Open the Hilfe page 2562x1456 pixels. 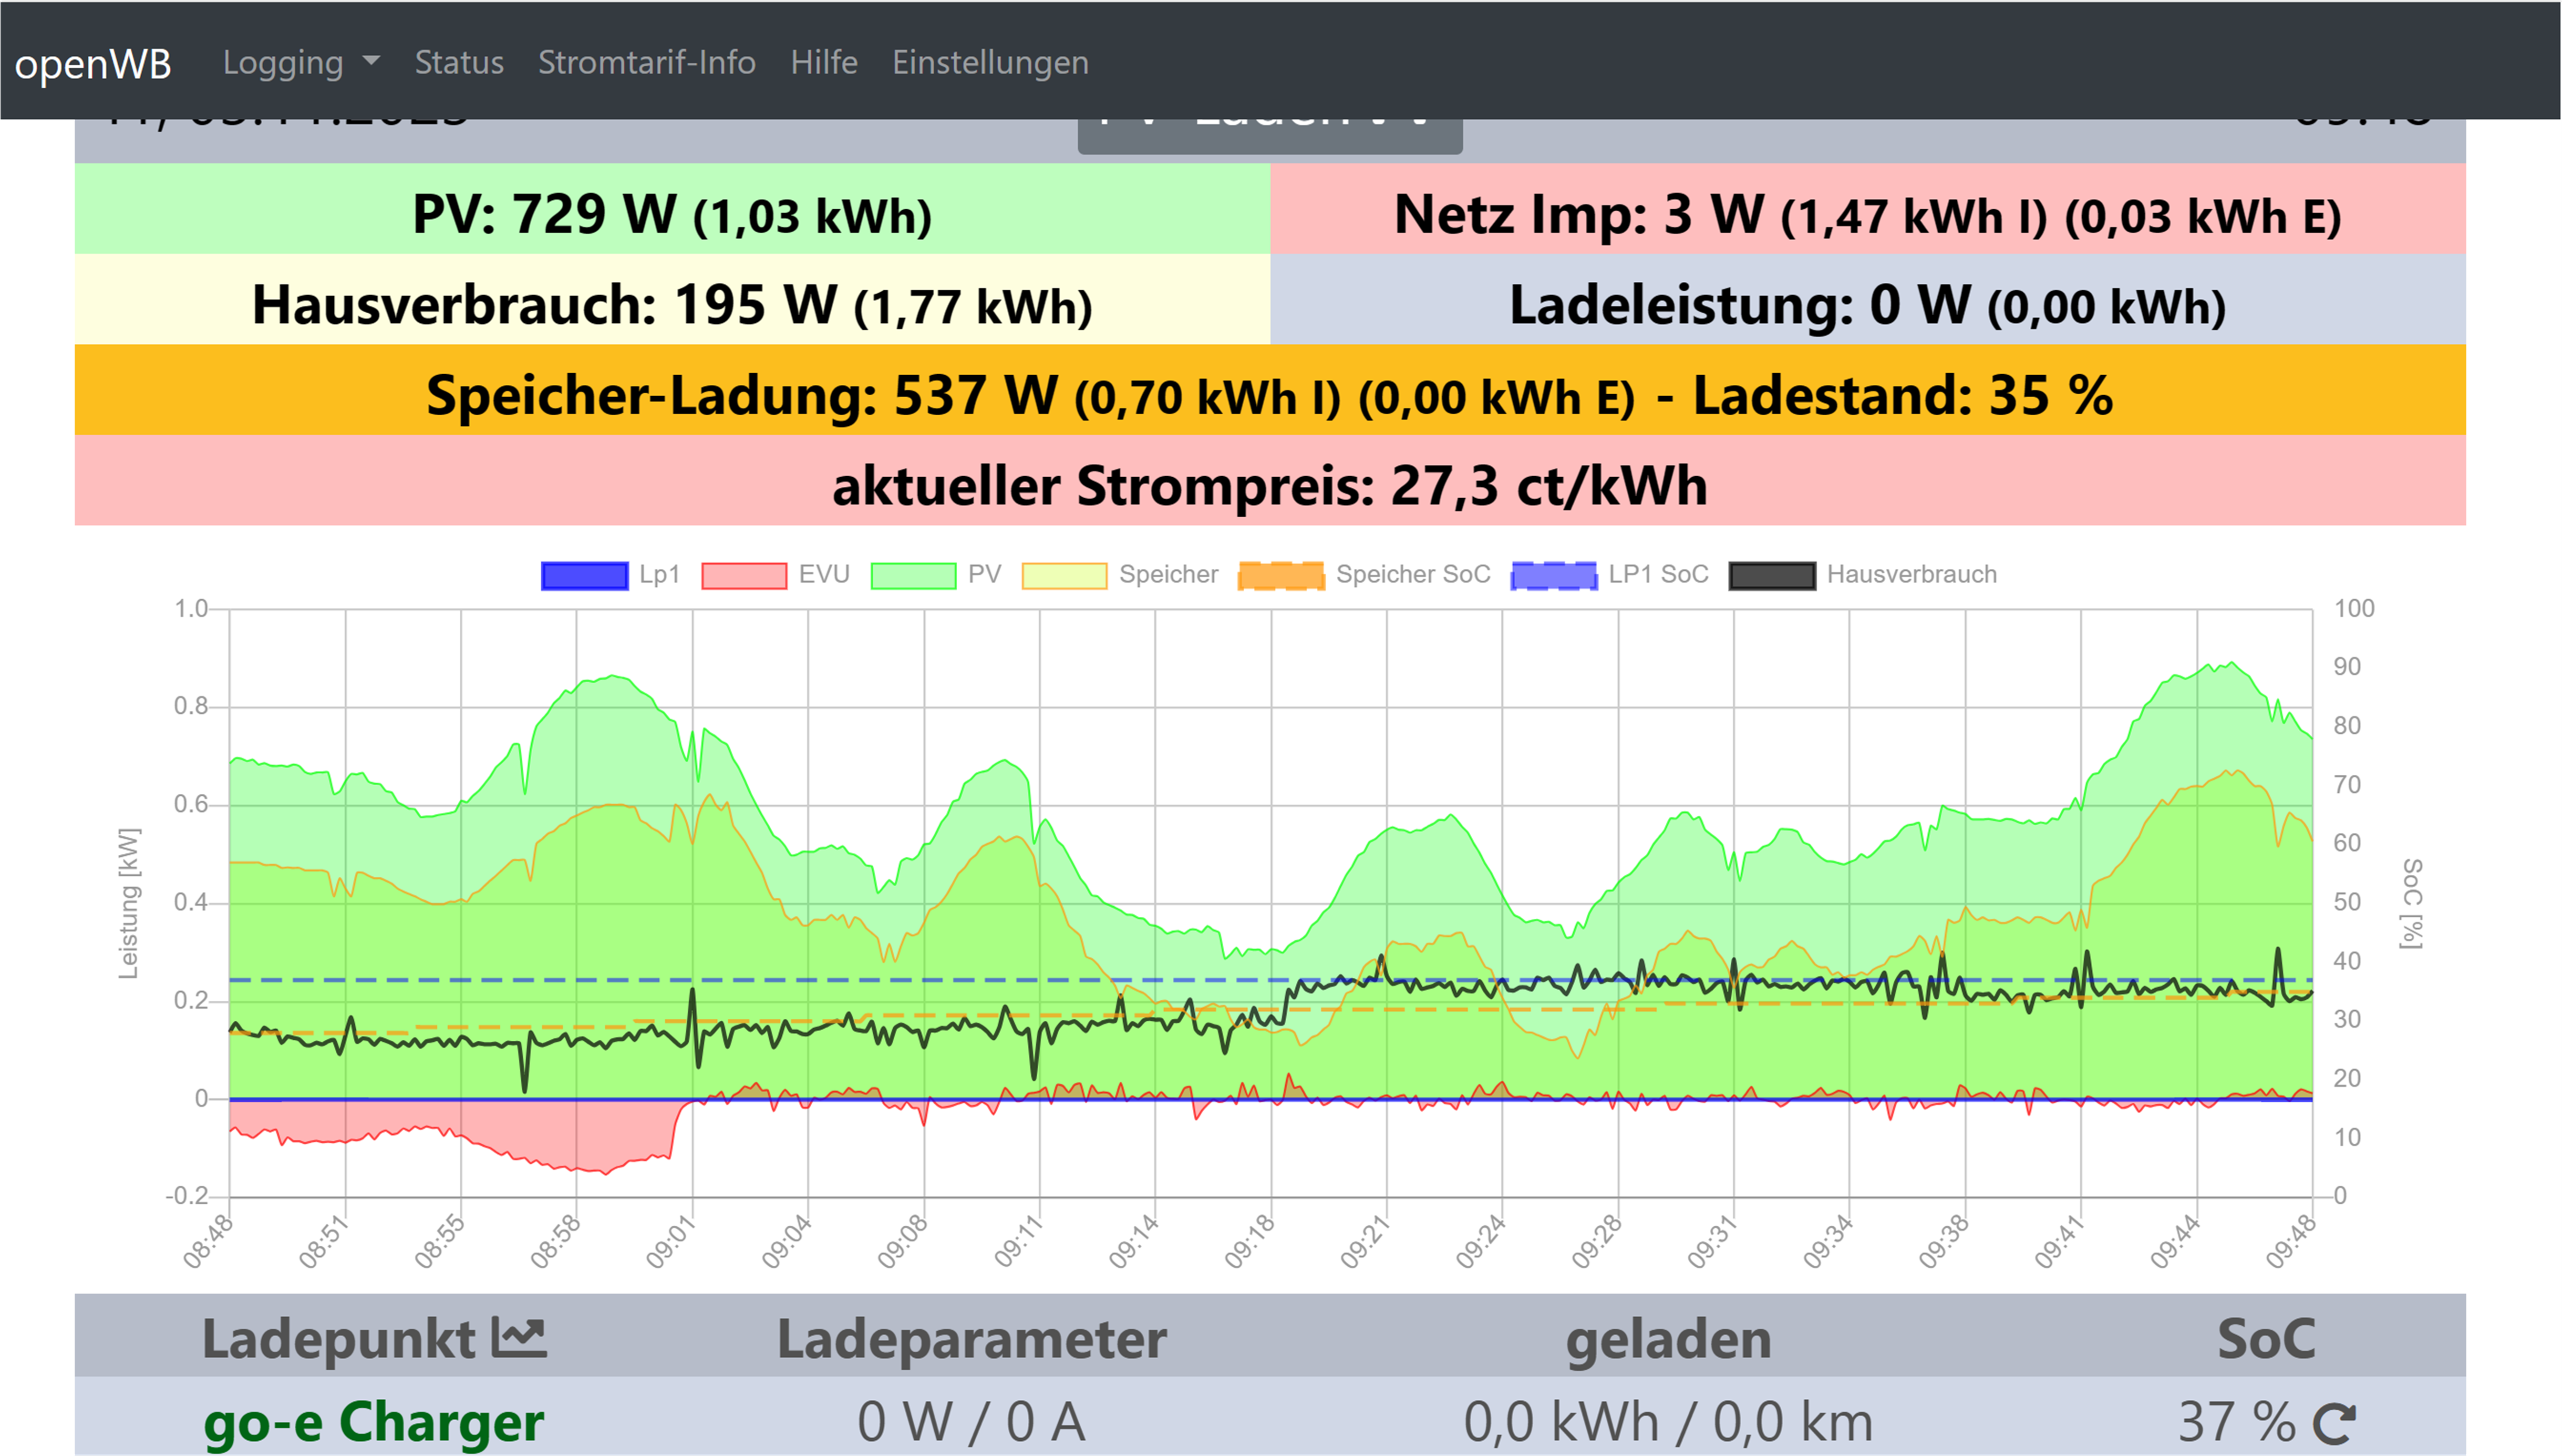823,62
